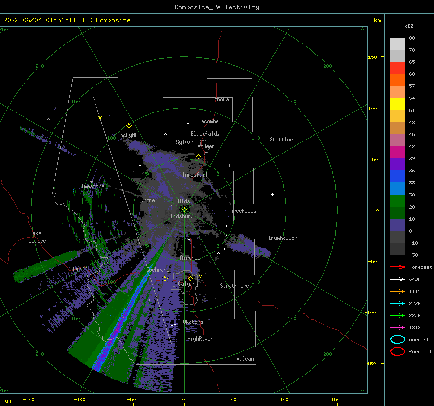Click the -30 value on the dBZ scale
The height and width of the screenshot is (406, 434).
click(413, 255)
